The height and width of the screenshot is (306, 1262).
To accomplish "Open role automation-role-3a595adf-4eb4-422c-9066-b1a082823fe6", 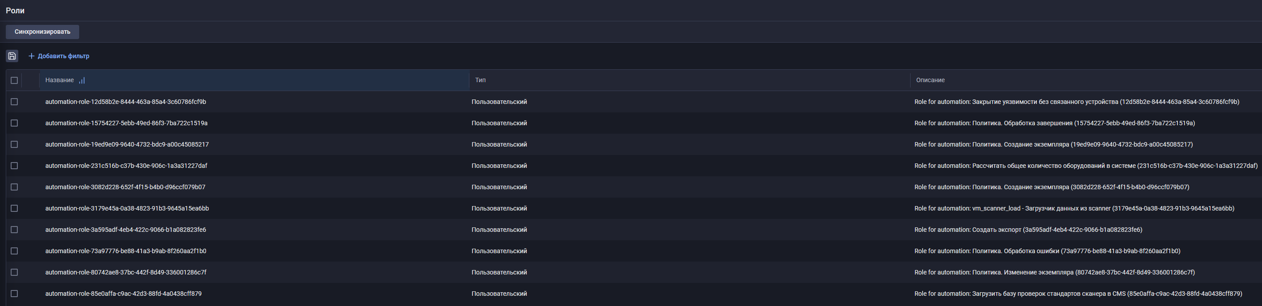I will (125, 230).
